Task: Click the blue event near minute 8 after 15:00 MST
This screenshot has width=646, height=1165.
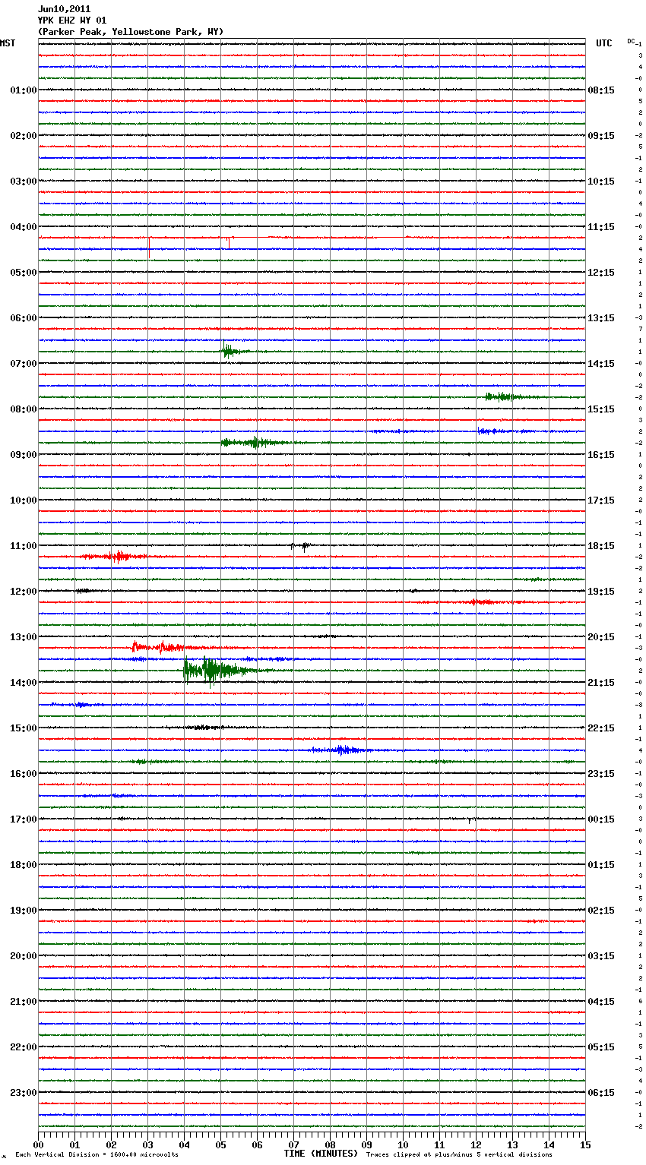Action: [342, 750]
